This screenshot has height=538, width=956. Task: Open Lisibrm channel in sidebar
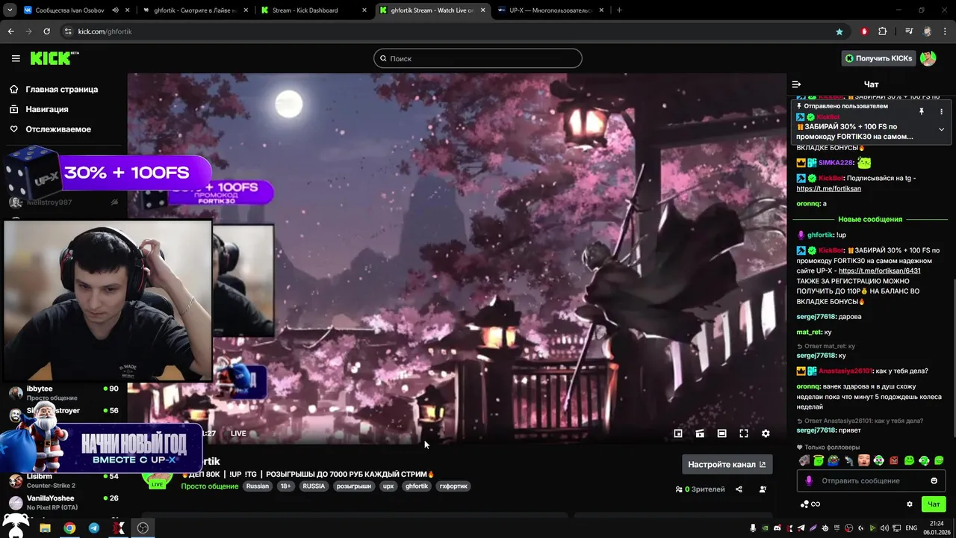(63, 480)
